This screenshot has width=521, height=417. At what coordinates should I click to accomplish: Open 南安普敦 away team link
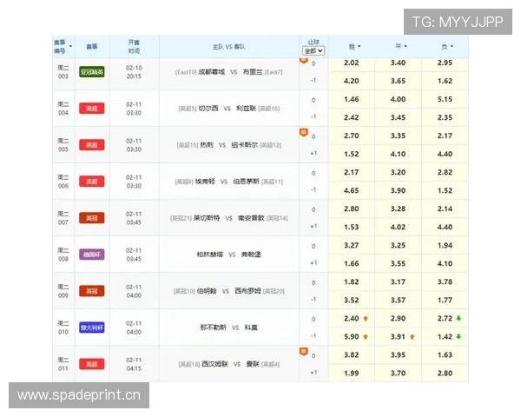click(251, 218)
